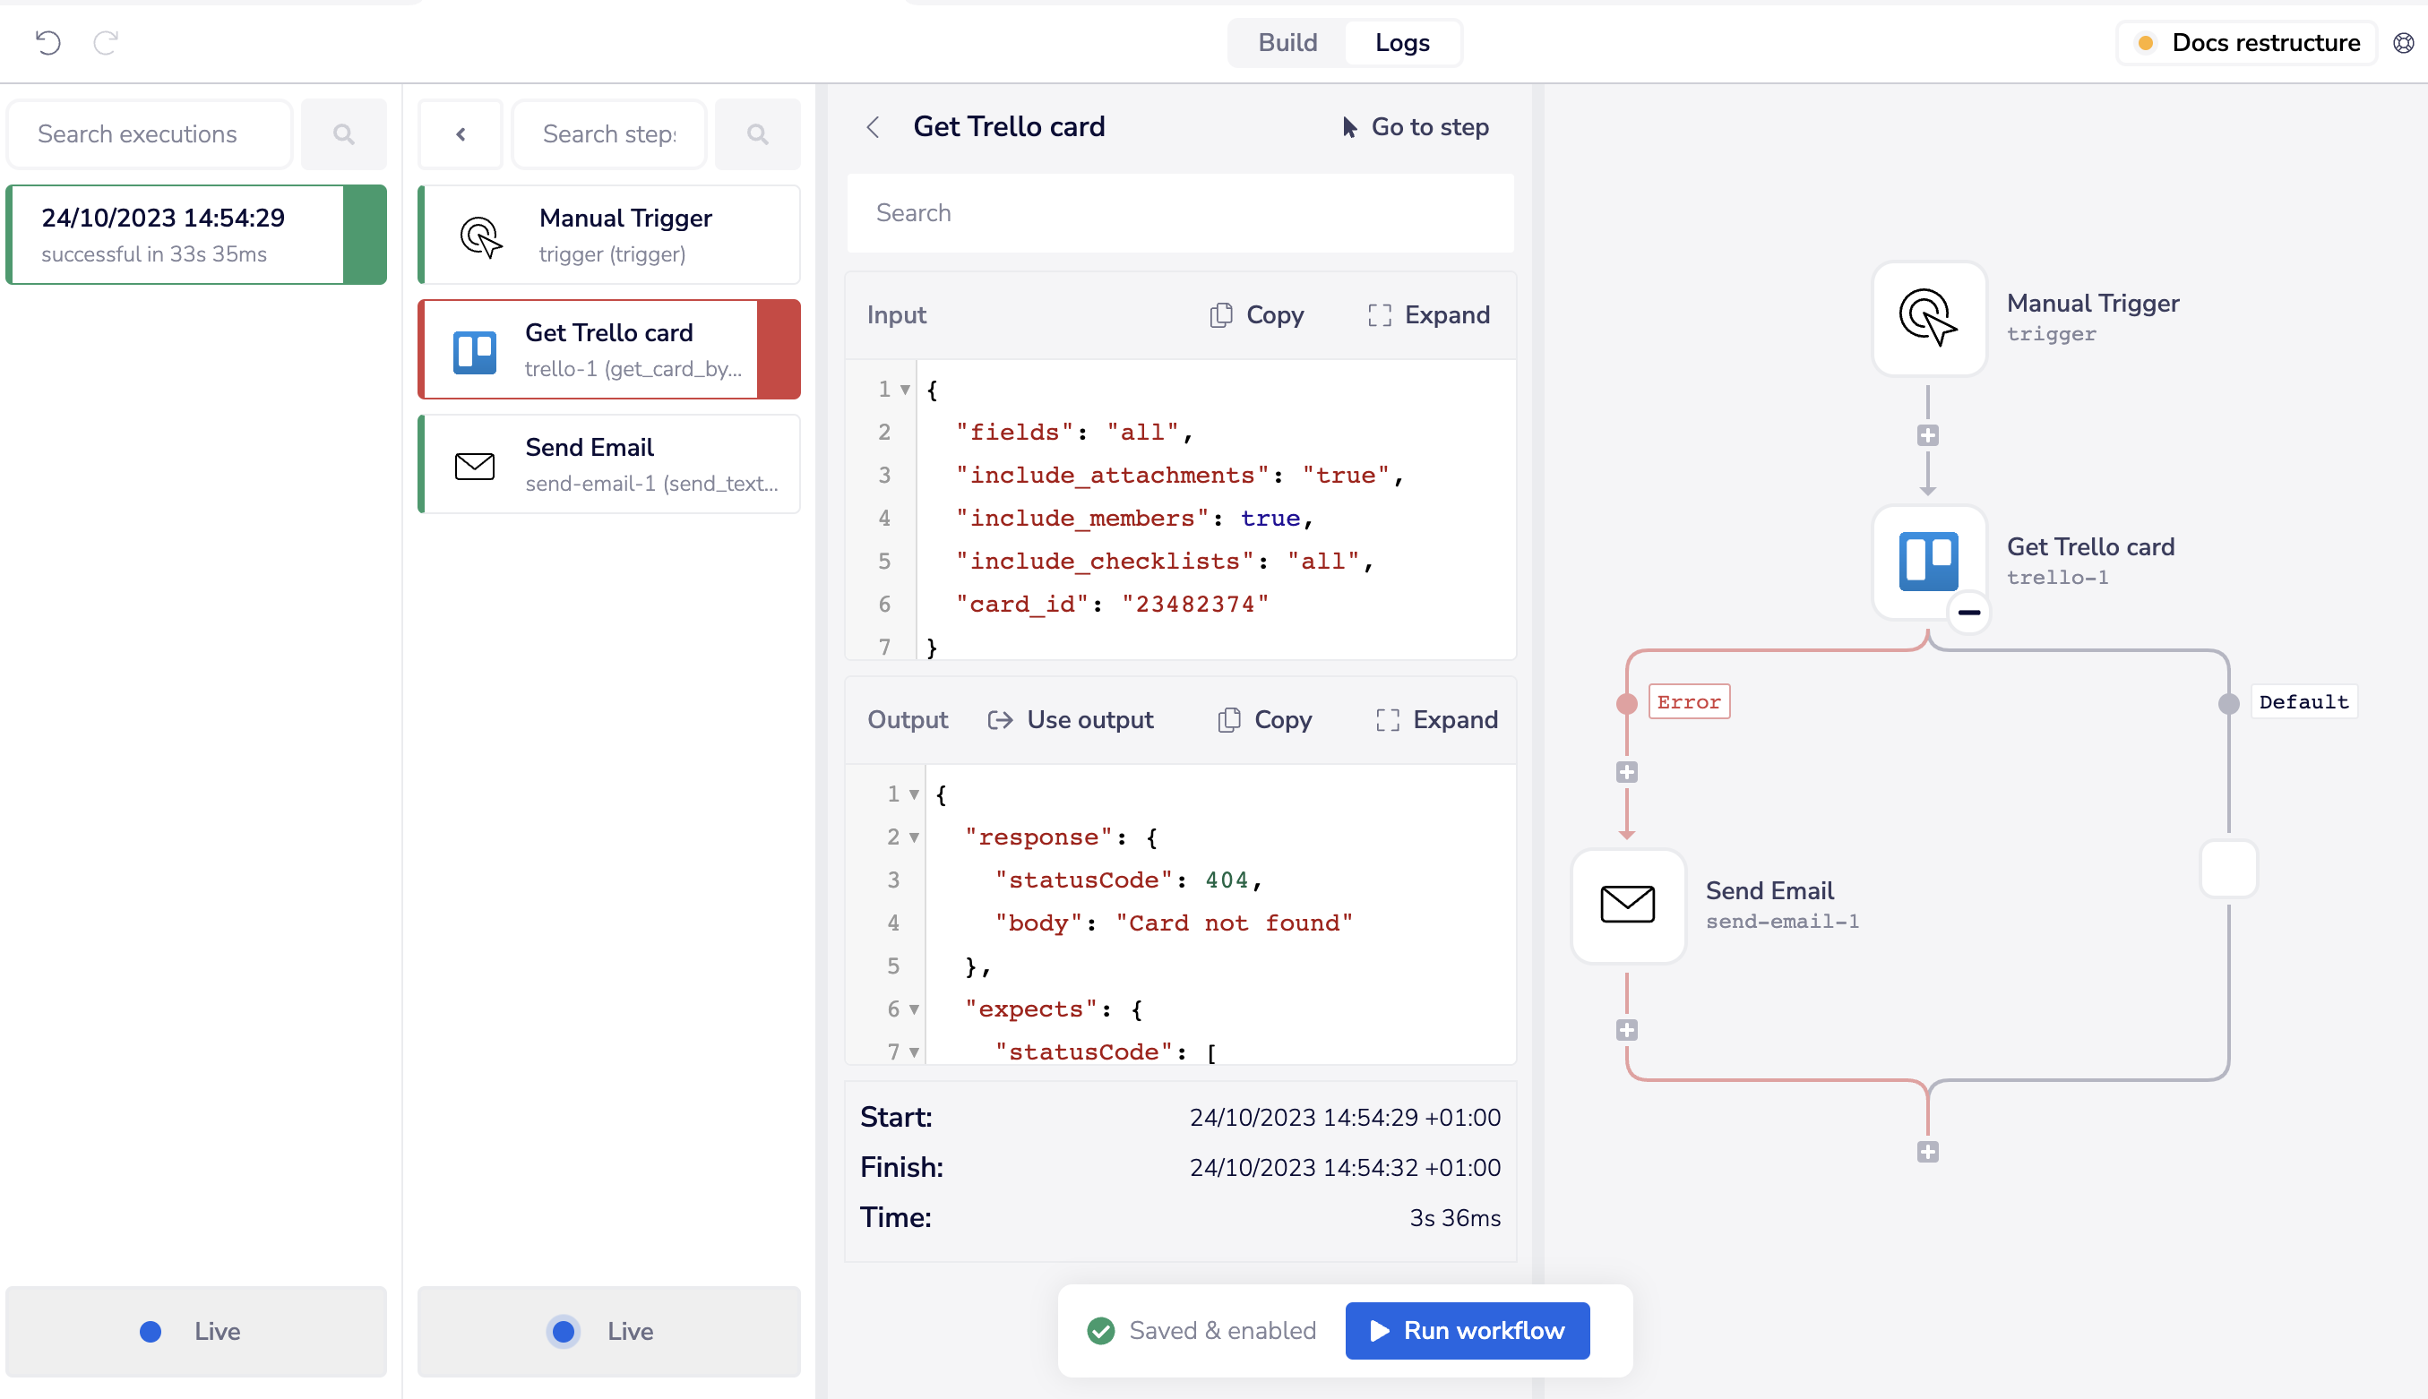The height and width of the screenshot is (1399, 2428).
Task: Click the back arrow on Get Trello card panel
Action: [874, 126]
